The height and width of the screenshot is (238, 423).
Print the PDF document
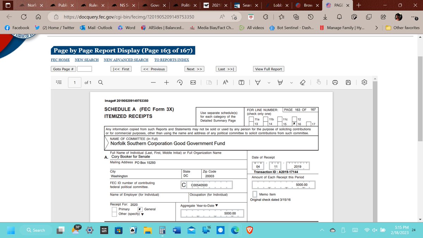[335, 83]
